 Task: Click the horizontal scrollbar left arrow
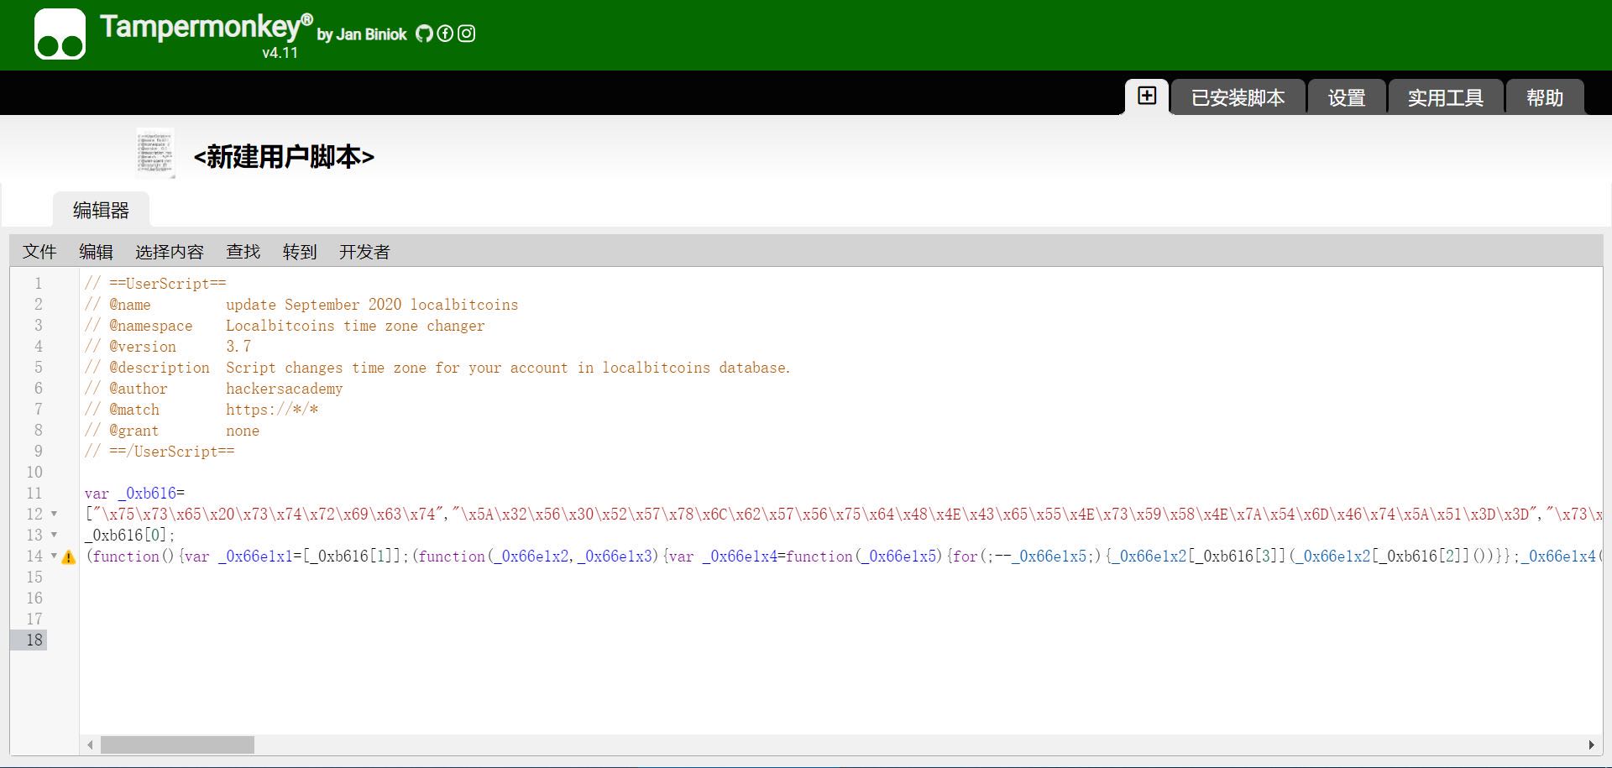90,744
